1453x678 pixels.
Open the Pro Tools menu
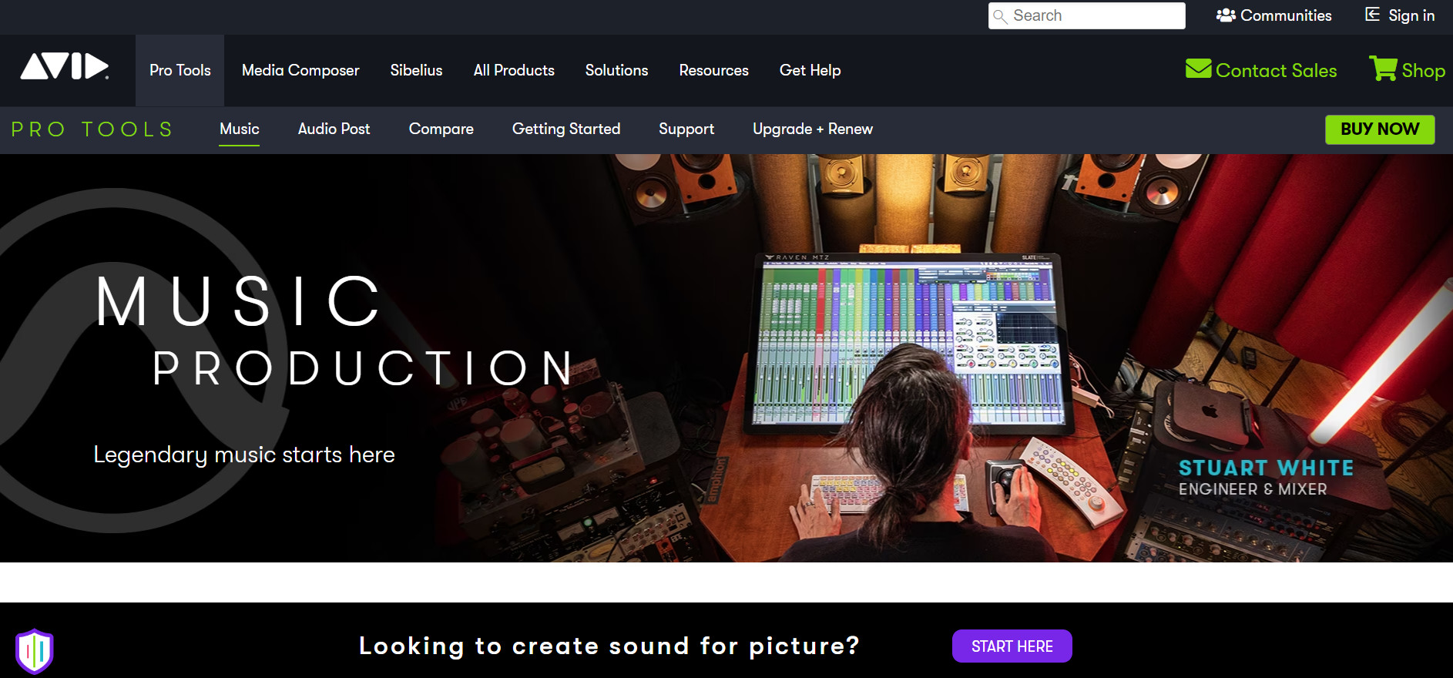point(180,70)
